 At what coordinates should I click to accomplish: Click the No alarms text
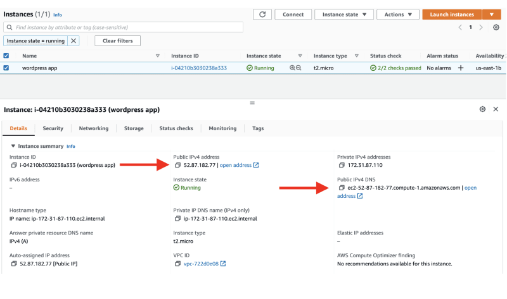click(x=439, y=68)
